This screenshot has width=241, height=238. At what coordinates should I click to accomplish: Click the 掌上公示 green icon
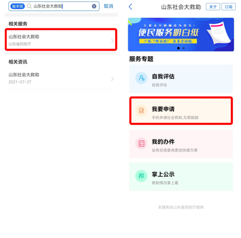coord(141,176)
